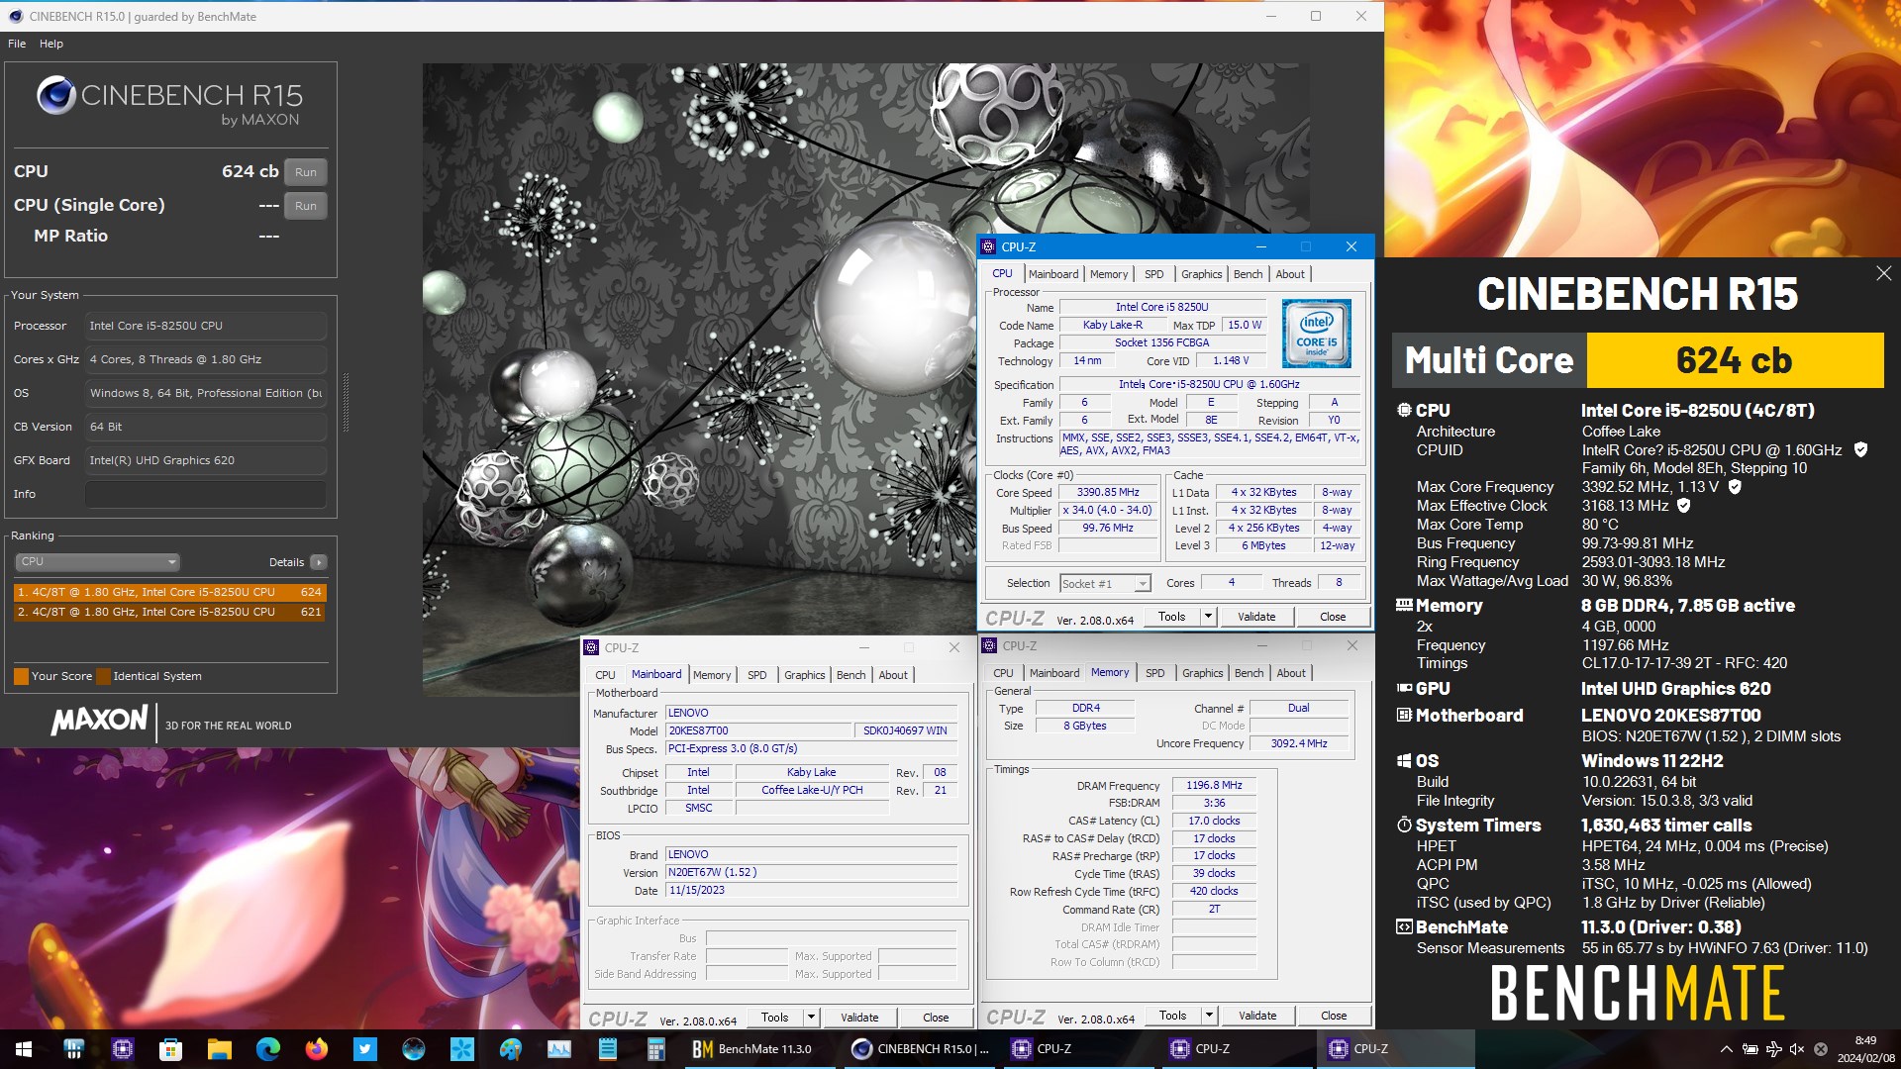The height and width of the screenshot is (1069, 1901).
Task: Click the Motherboard icon in BenchMate panel
Action: point(1404,715)
